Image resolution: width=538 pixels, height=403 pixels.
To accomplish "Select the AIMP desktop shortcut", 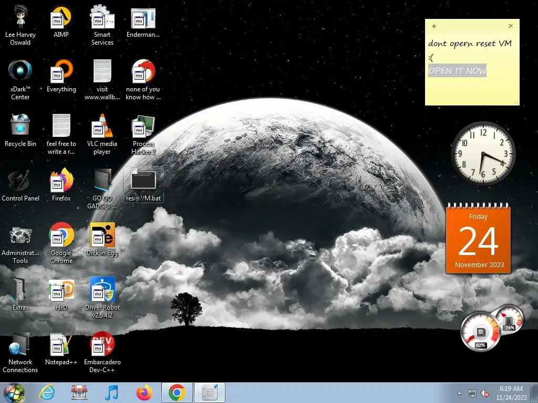I will [61, 22].
